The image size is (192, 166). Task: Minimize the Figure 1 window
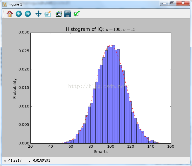[164, 3]
